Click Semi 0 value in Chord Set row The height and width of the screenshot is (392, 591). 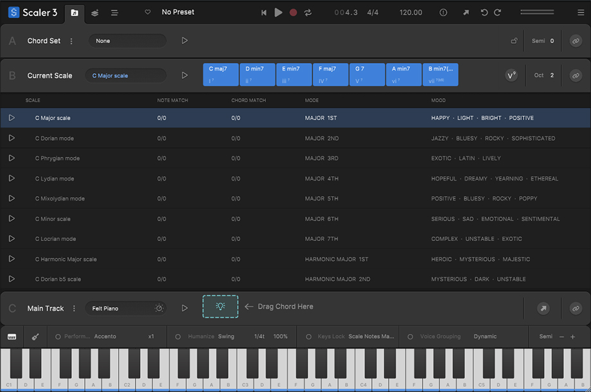tap(543, 40)
